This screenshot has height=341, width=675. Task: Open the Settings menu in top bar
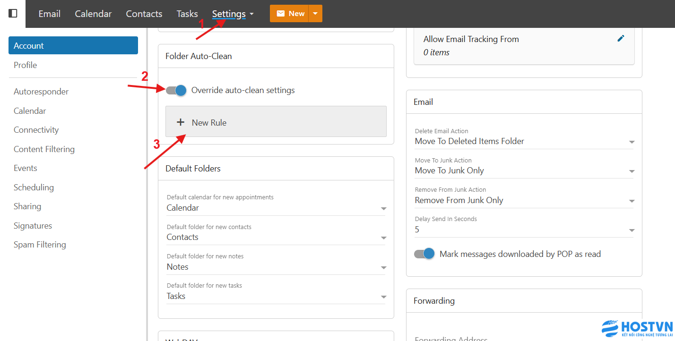point(233,14)
